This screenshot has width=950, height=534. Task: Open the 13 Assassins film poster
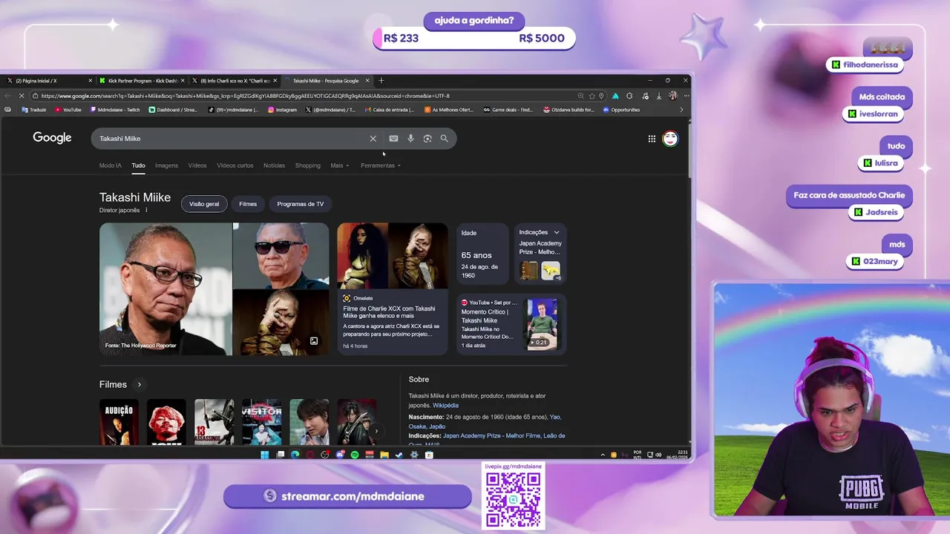(x=214, y=422)
